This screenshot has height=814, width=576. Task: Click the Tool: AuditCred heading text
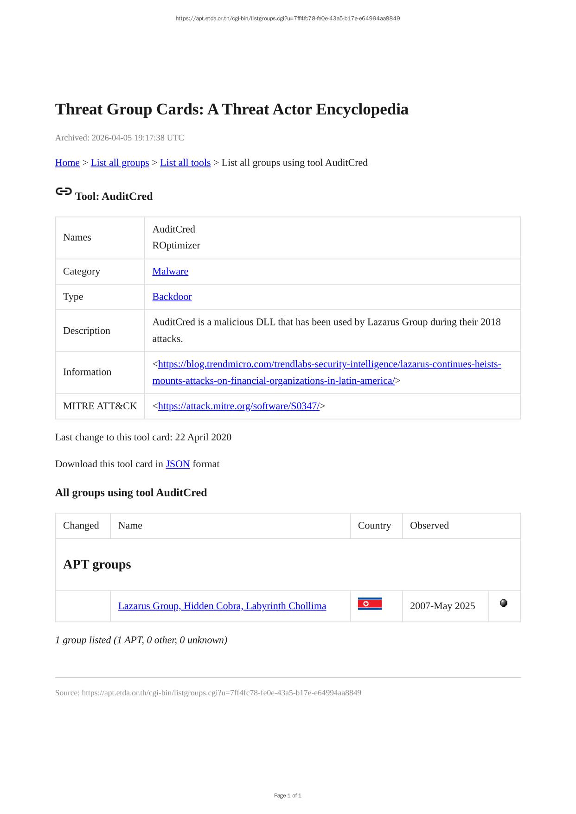[x=114, y=197]
